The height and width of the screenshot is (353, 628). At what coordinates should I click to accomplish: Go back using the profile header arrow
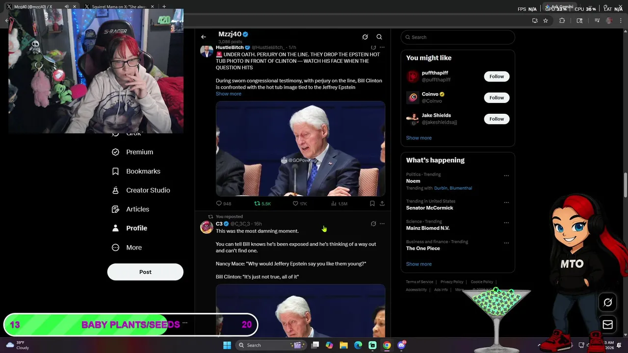click(x=204, y=37)
